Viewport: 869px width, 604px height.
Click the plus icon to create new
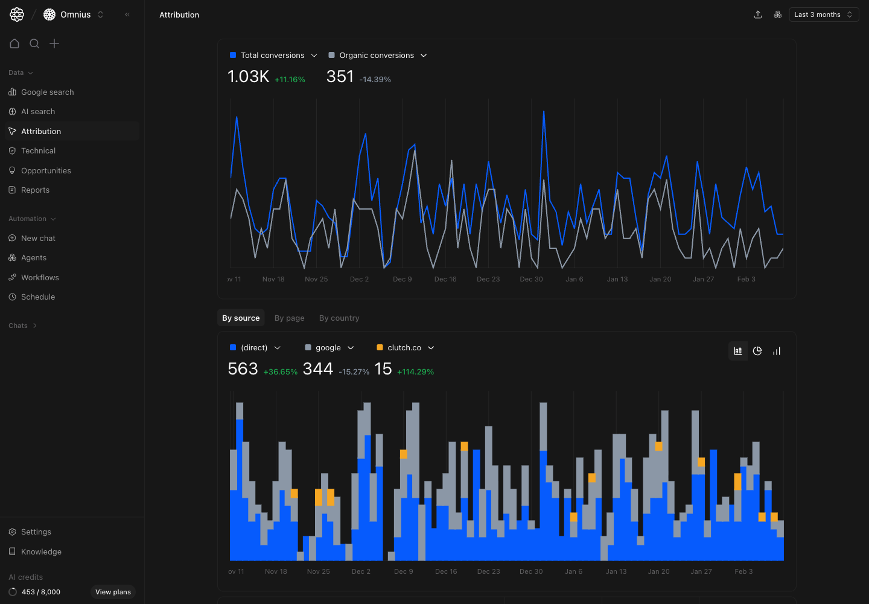[54, 43]
